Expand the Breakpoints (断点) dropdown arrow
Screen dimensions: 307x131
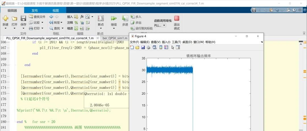101,28
